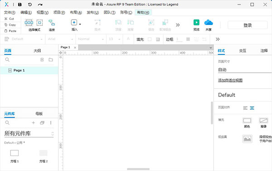The height and width of the screenshot is (171, 272).
Task: Click the Insert (插入) plus icon
Action: click(74, 22)
